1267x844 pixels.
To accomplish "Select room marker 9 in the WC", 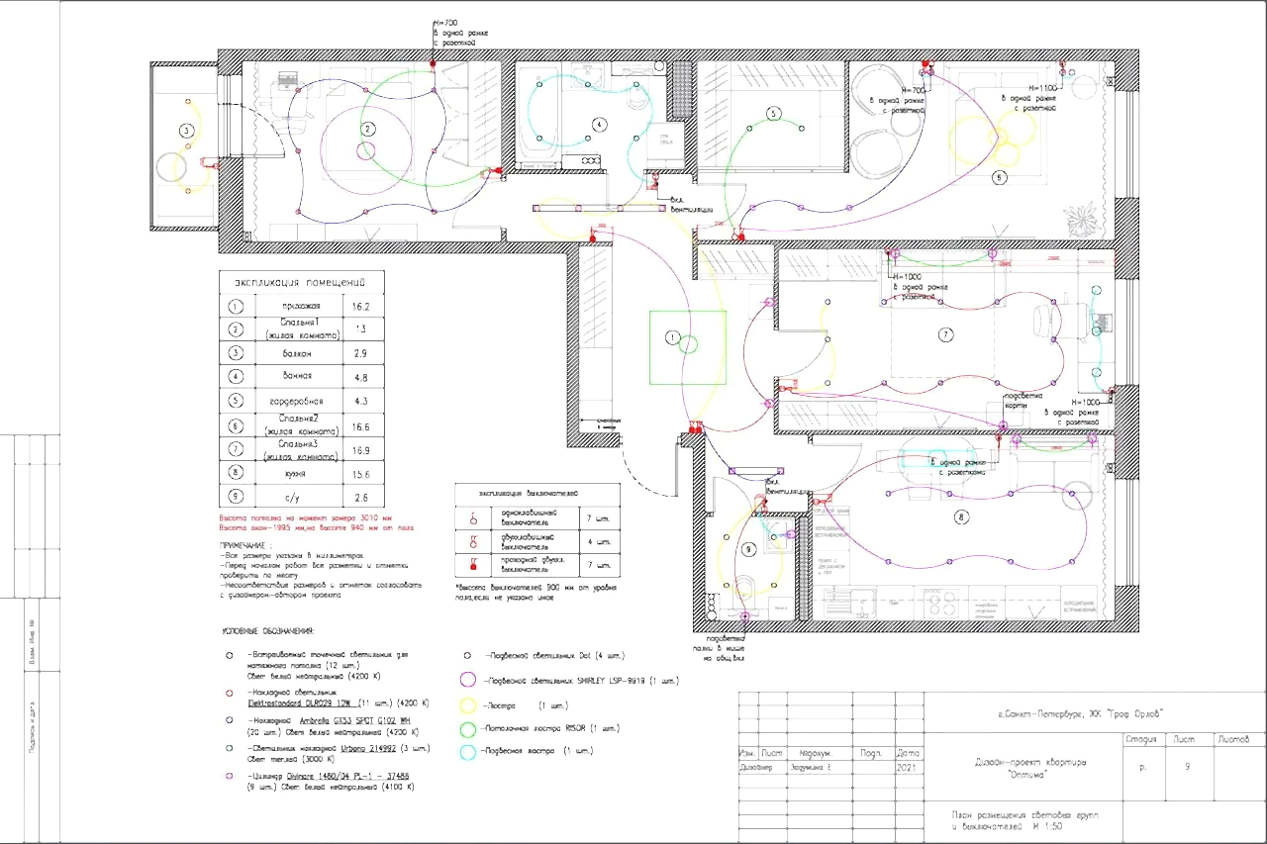I will (x=748, y=548).
